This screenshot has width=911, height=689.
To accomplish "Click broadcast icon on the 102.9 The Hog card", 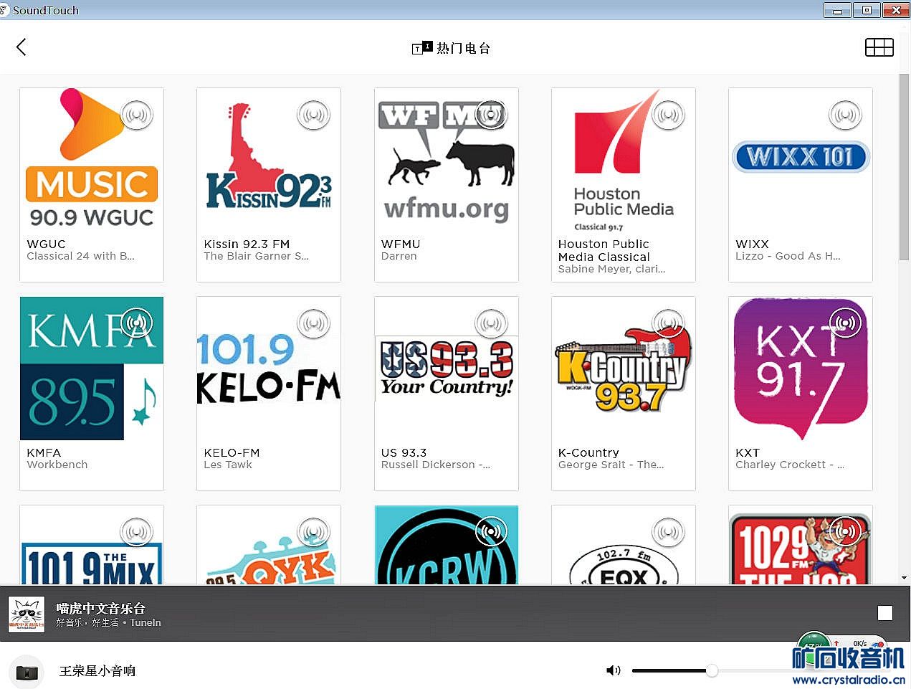I will click(845, 532).
